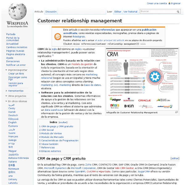The height and width of the screenshot is (185, 185).
Task: Click Crear una cuenta link
Action: (157, 3)
